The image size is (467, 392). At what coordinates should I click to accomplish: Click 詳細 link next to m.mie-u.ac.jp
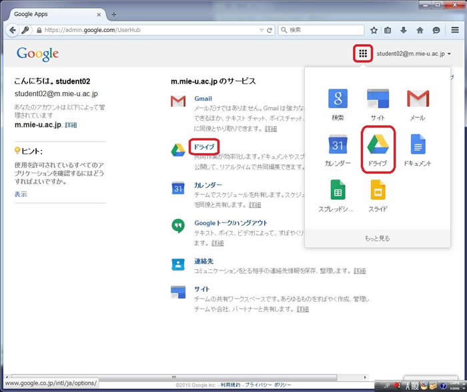click(71, 125)
